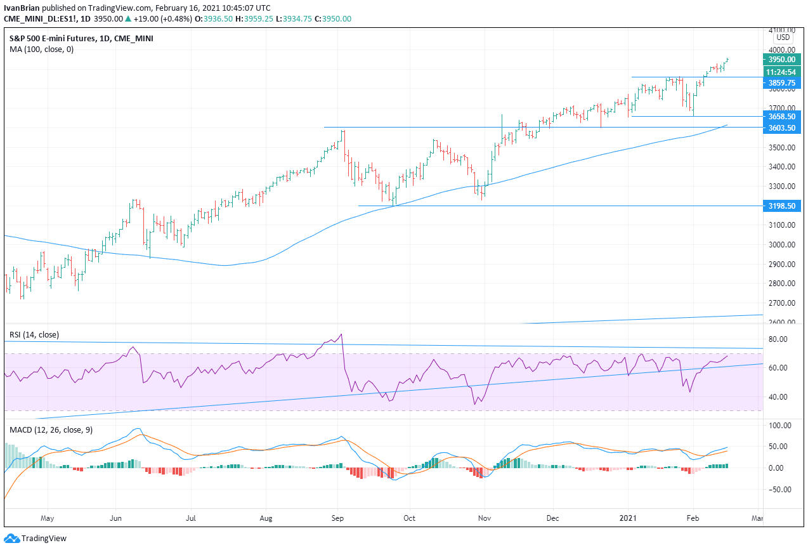Screen dimensions: 808x550
Task: Click the USD currency icon on the price scale
Action: pos(782,37)
